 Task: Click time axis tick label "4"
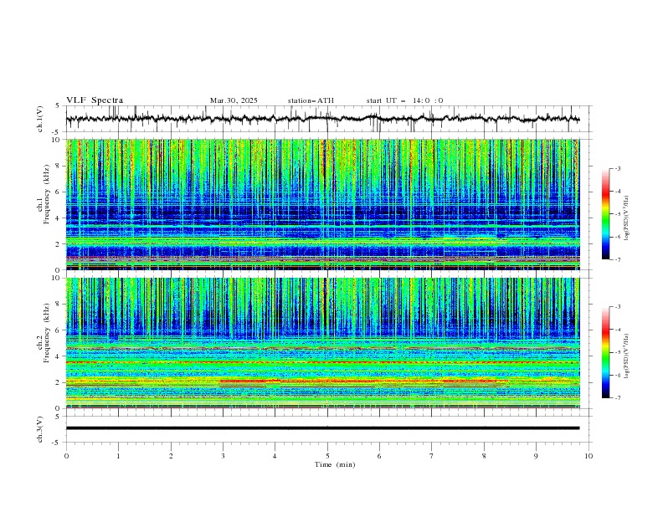point(275,456)
